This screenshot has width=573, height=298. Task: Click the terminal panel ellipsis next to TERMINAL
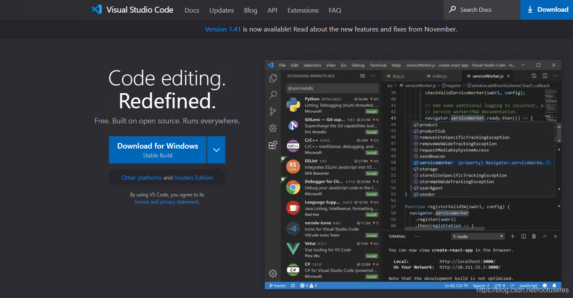pyautogui.click(x=417, y=236)
